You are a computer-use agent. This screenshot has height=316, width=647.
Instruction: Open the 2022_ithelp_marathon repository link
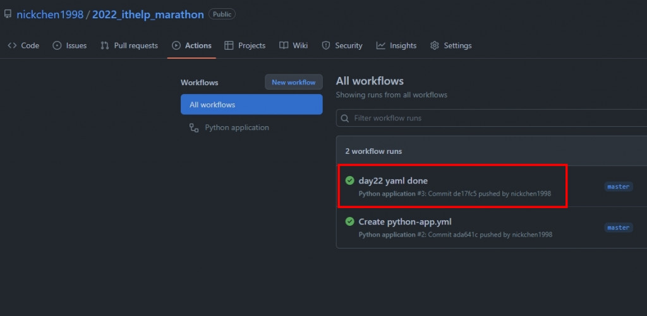pyautogui.click(x=148, y=15)
